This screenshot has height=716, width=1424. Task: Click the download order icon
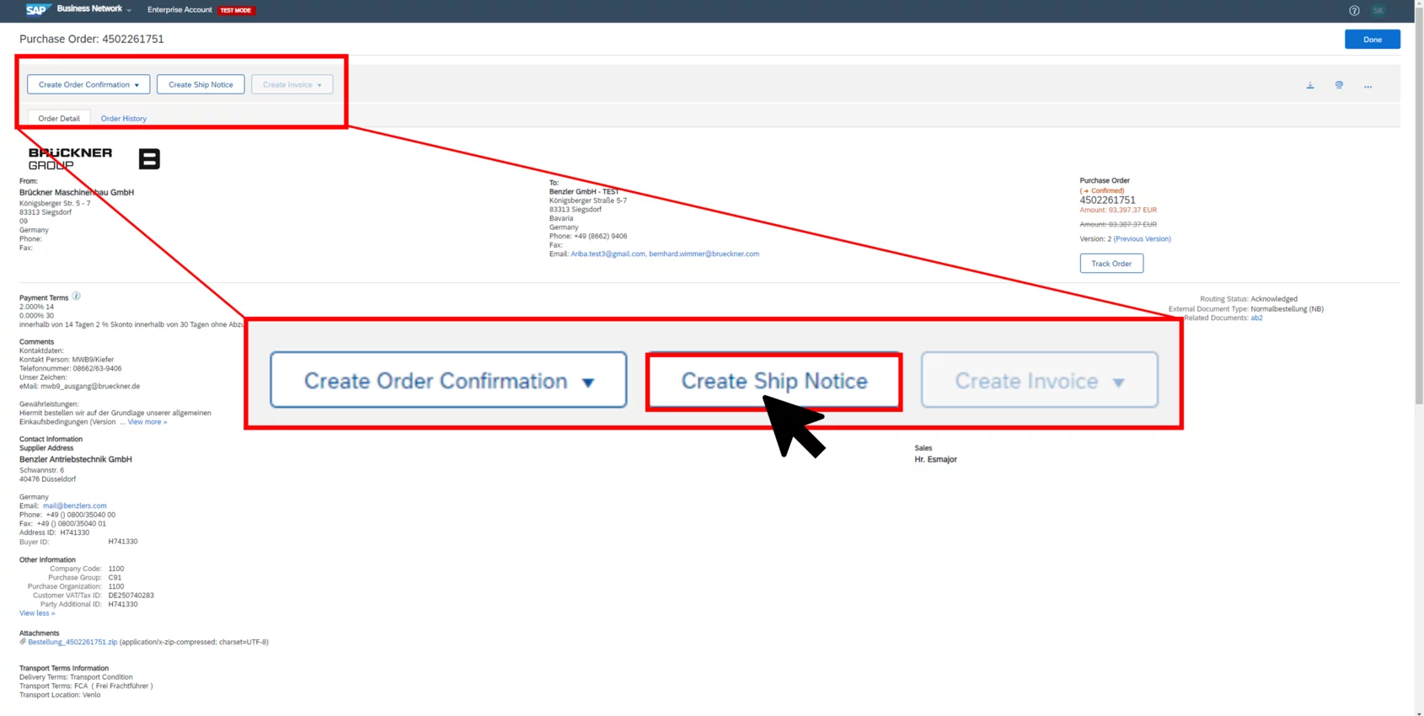[1310, 85]
